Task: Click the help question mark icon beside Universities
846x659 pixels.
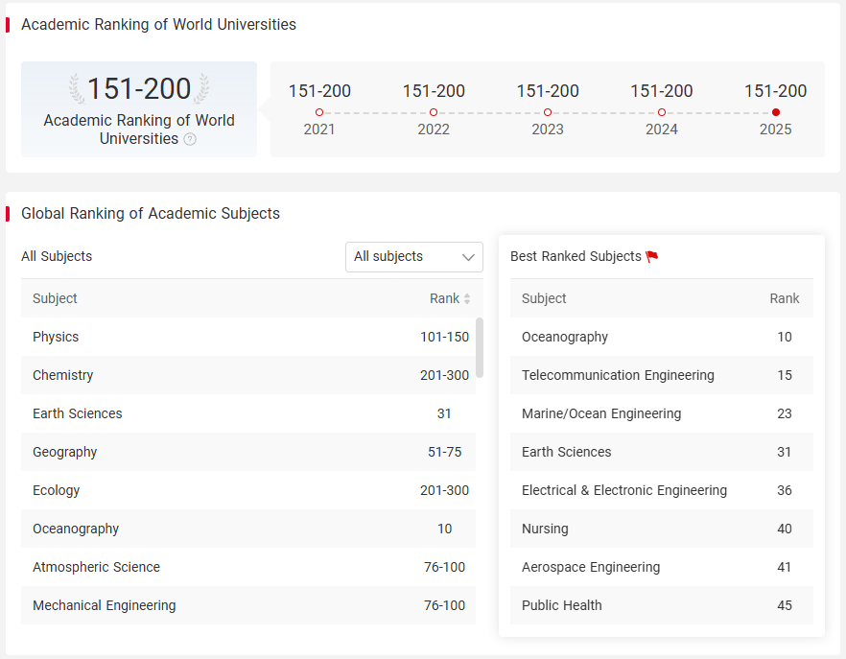Action: [x=190, y=139]
